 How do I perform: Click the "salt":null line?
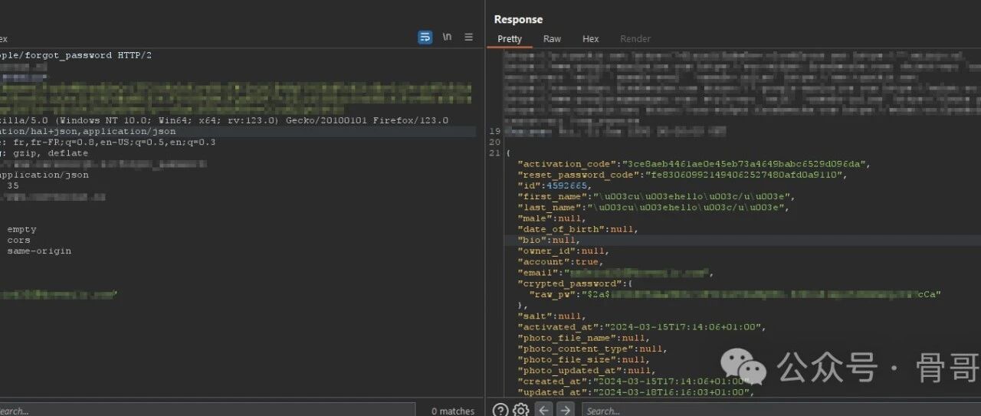[x=552, y=316]
